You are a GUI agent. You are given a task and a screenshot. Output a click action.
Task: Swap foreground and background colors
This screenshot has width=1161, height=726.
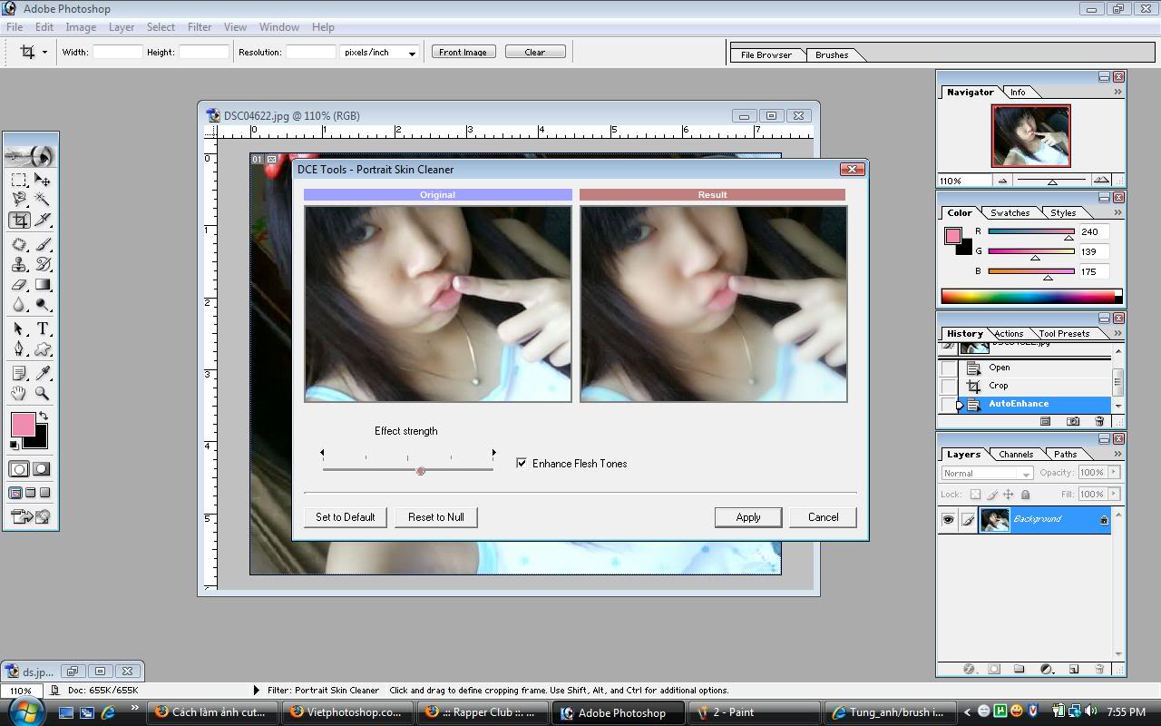coord(43,416)
